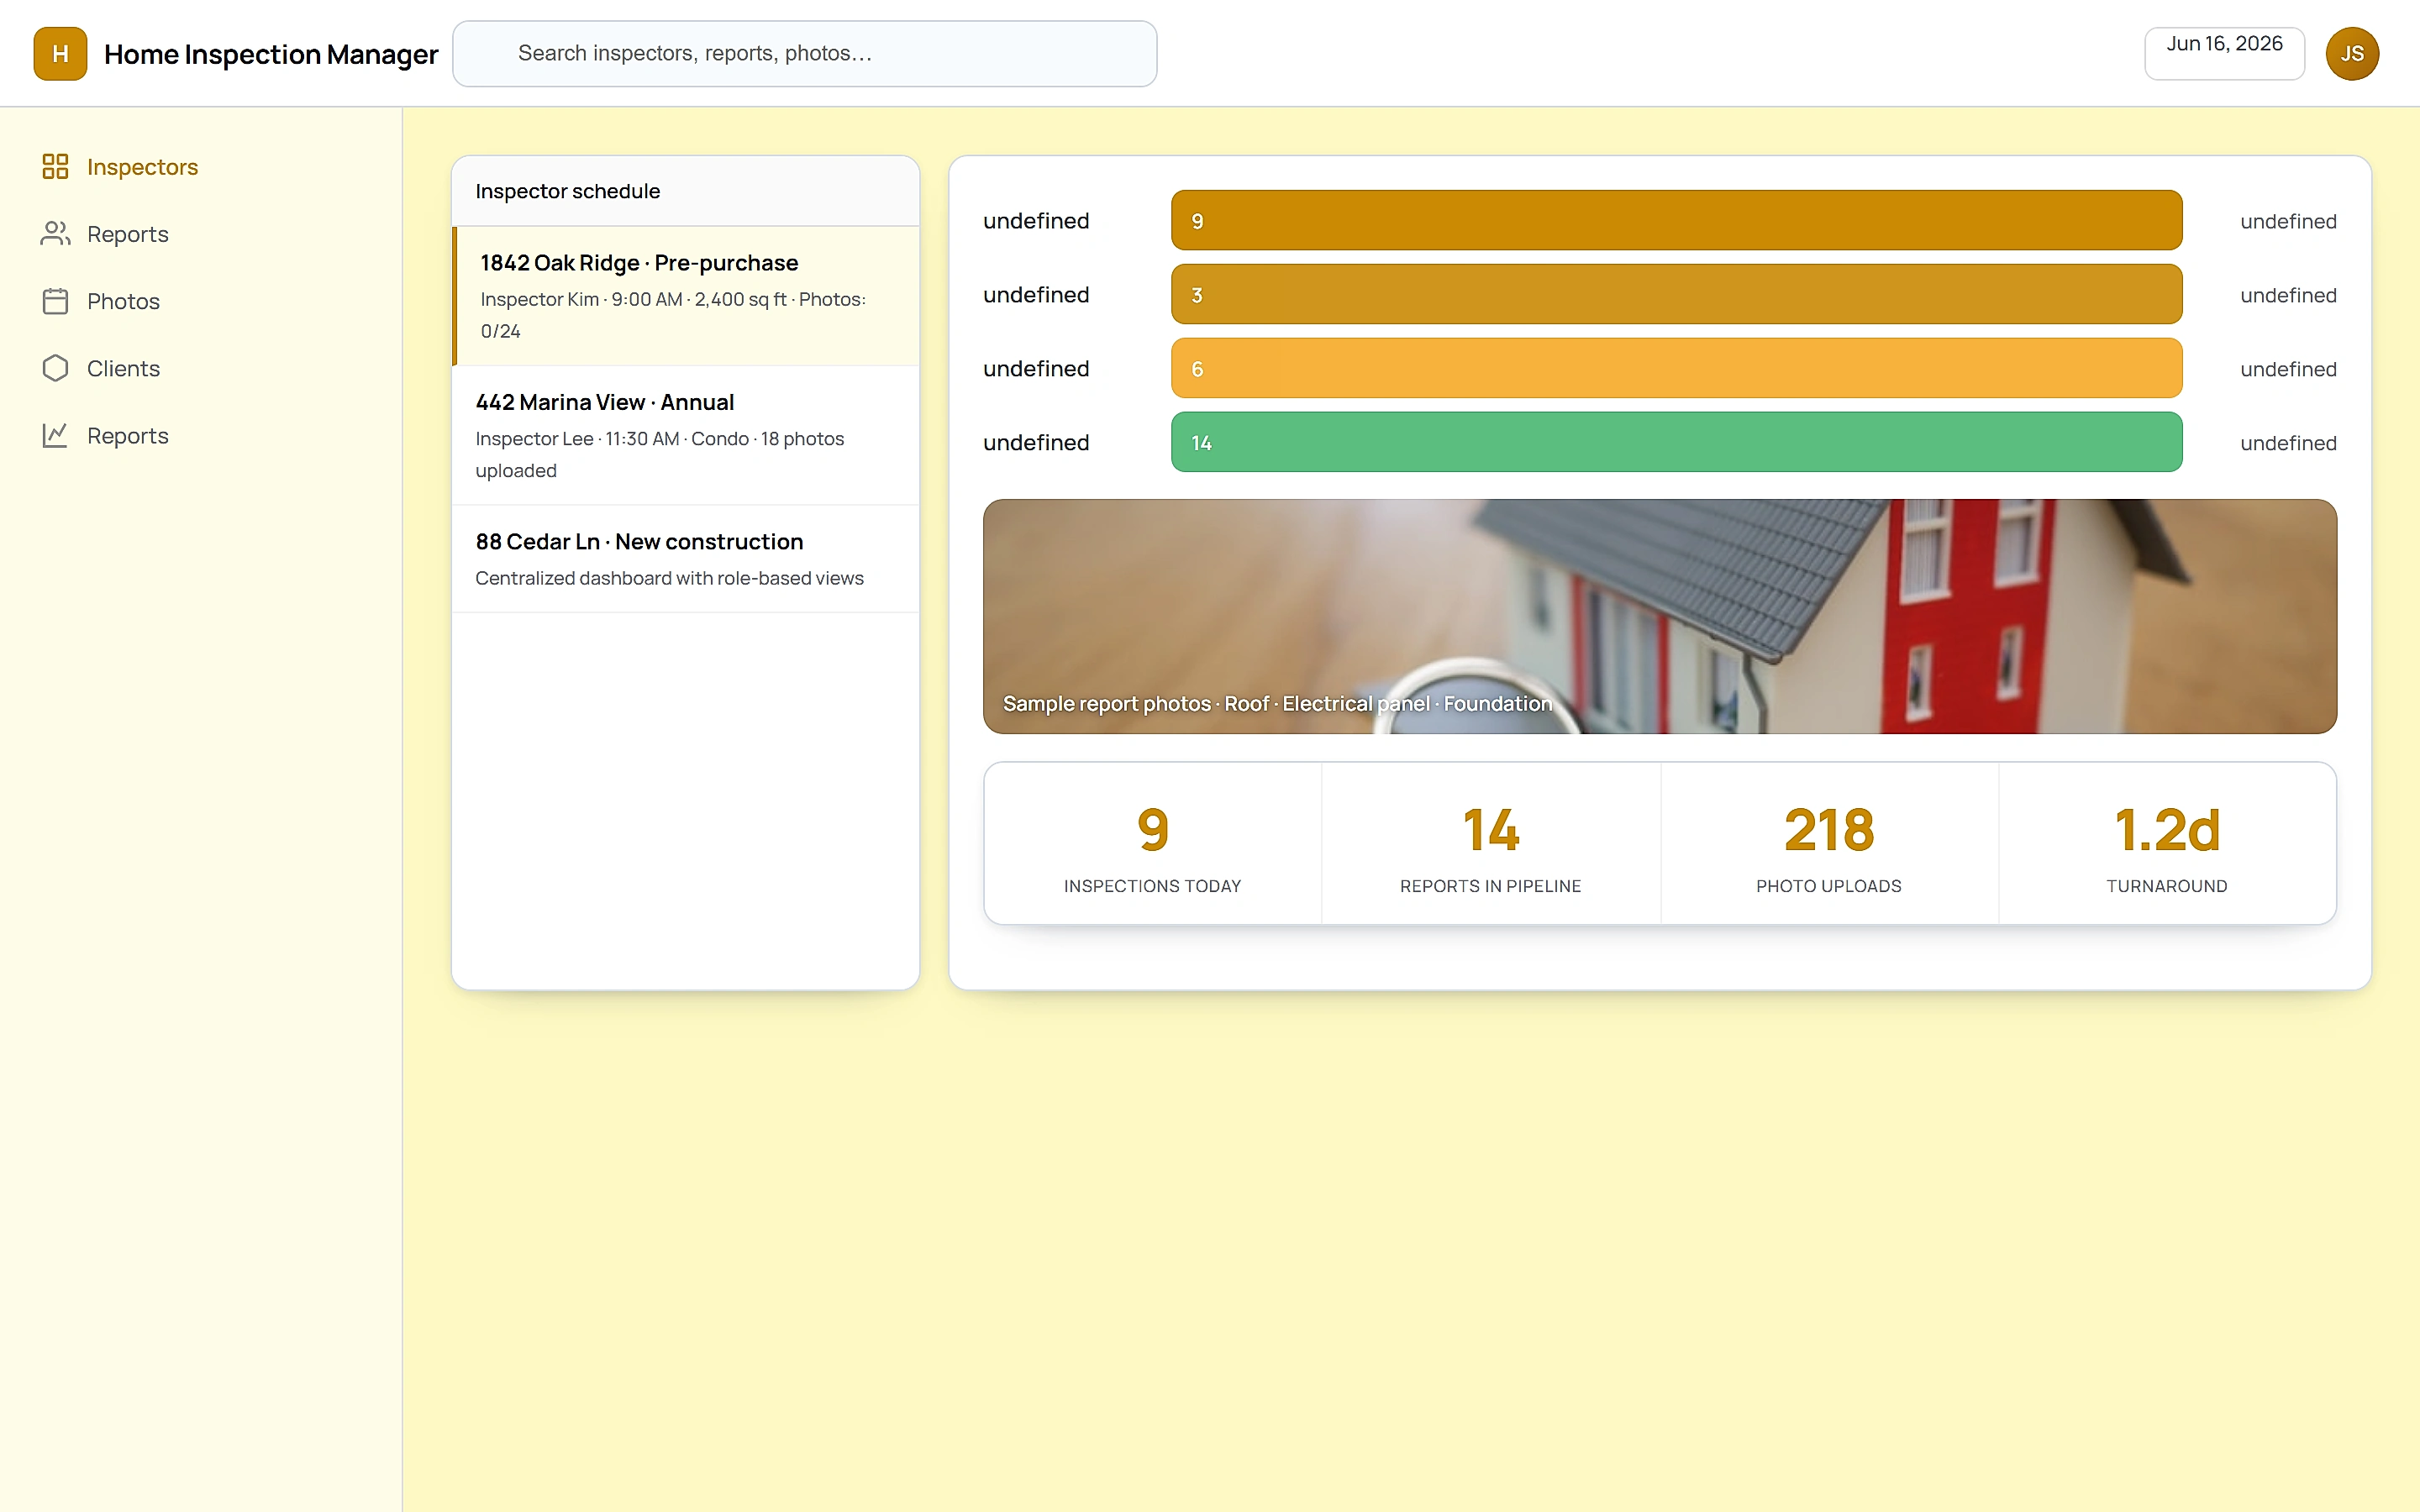Click the Jun 16, 2026 date button
This screenshot has height=1512, width=2420.
click(2224, 53)
